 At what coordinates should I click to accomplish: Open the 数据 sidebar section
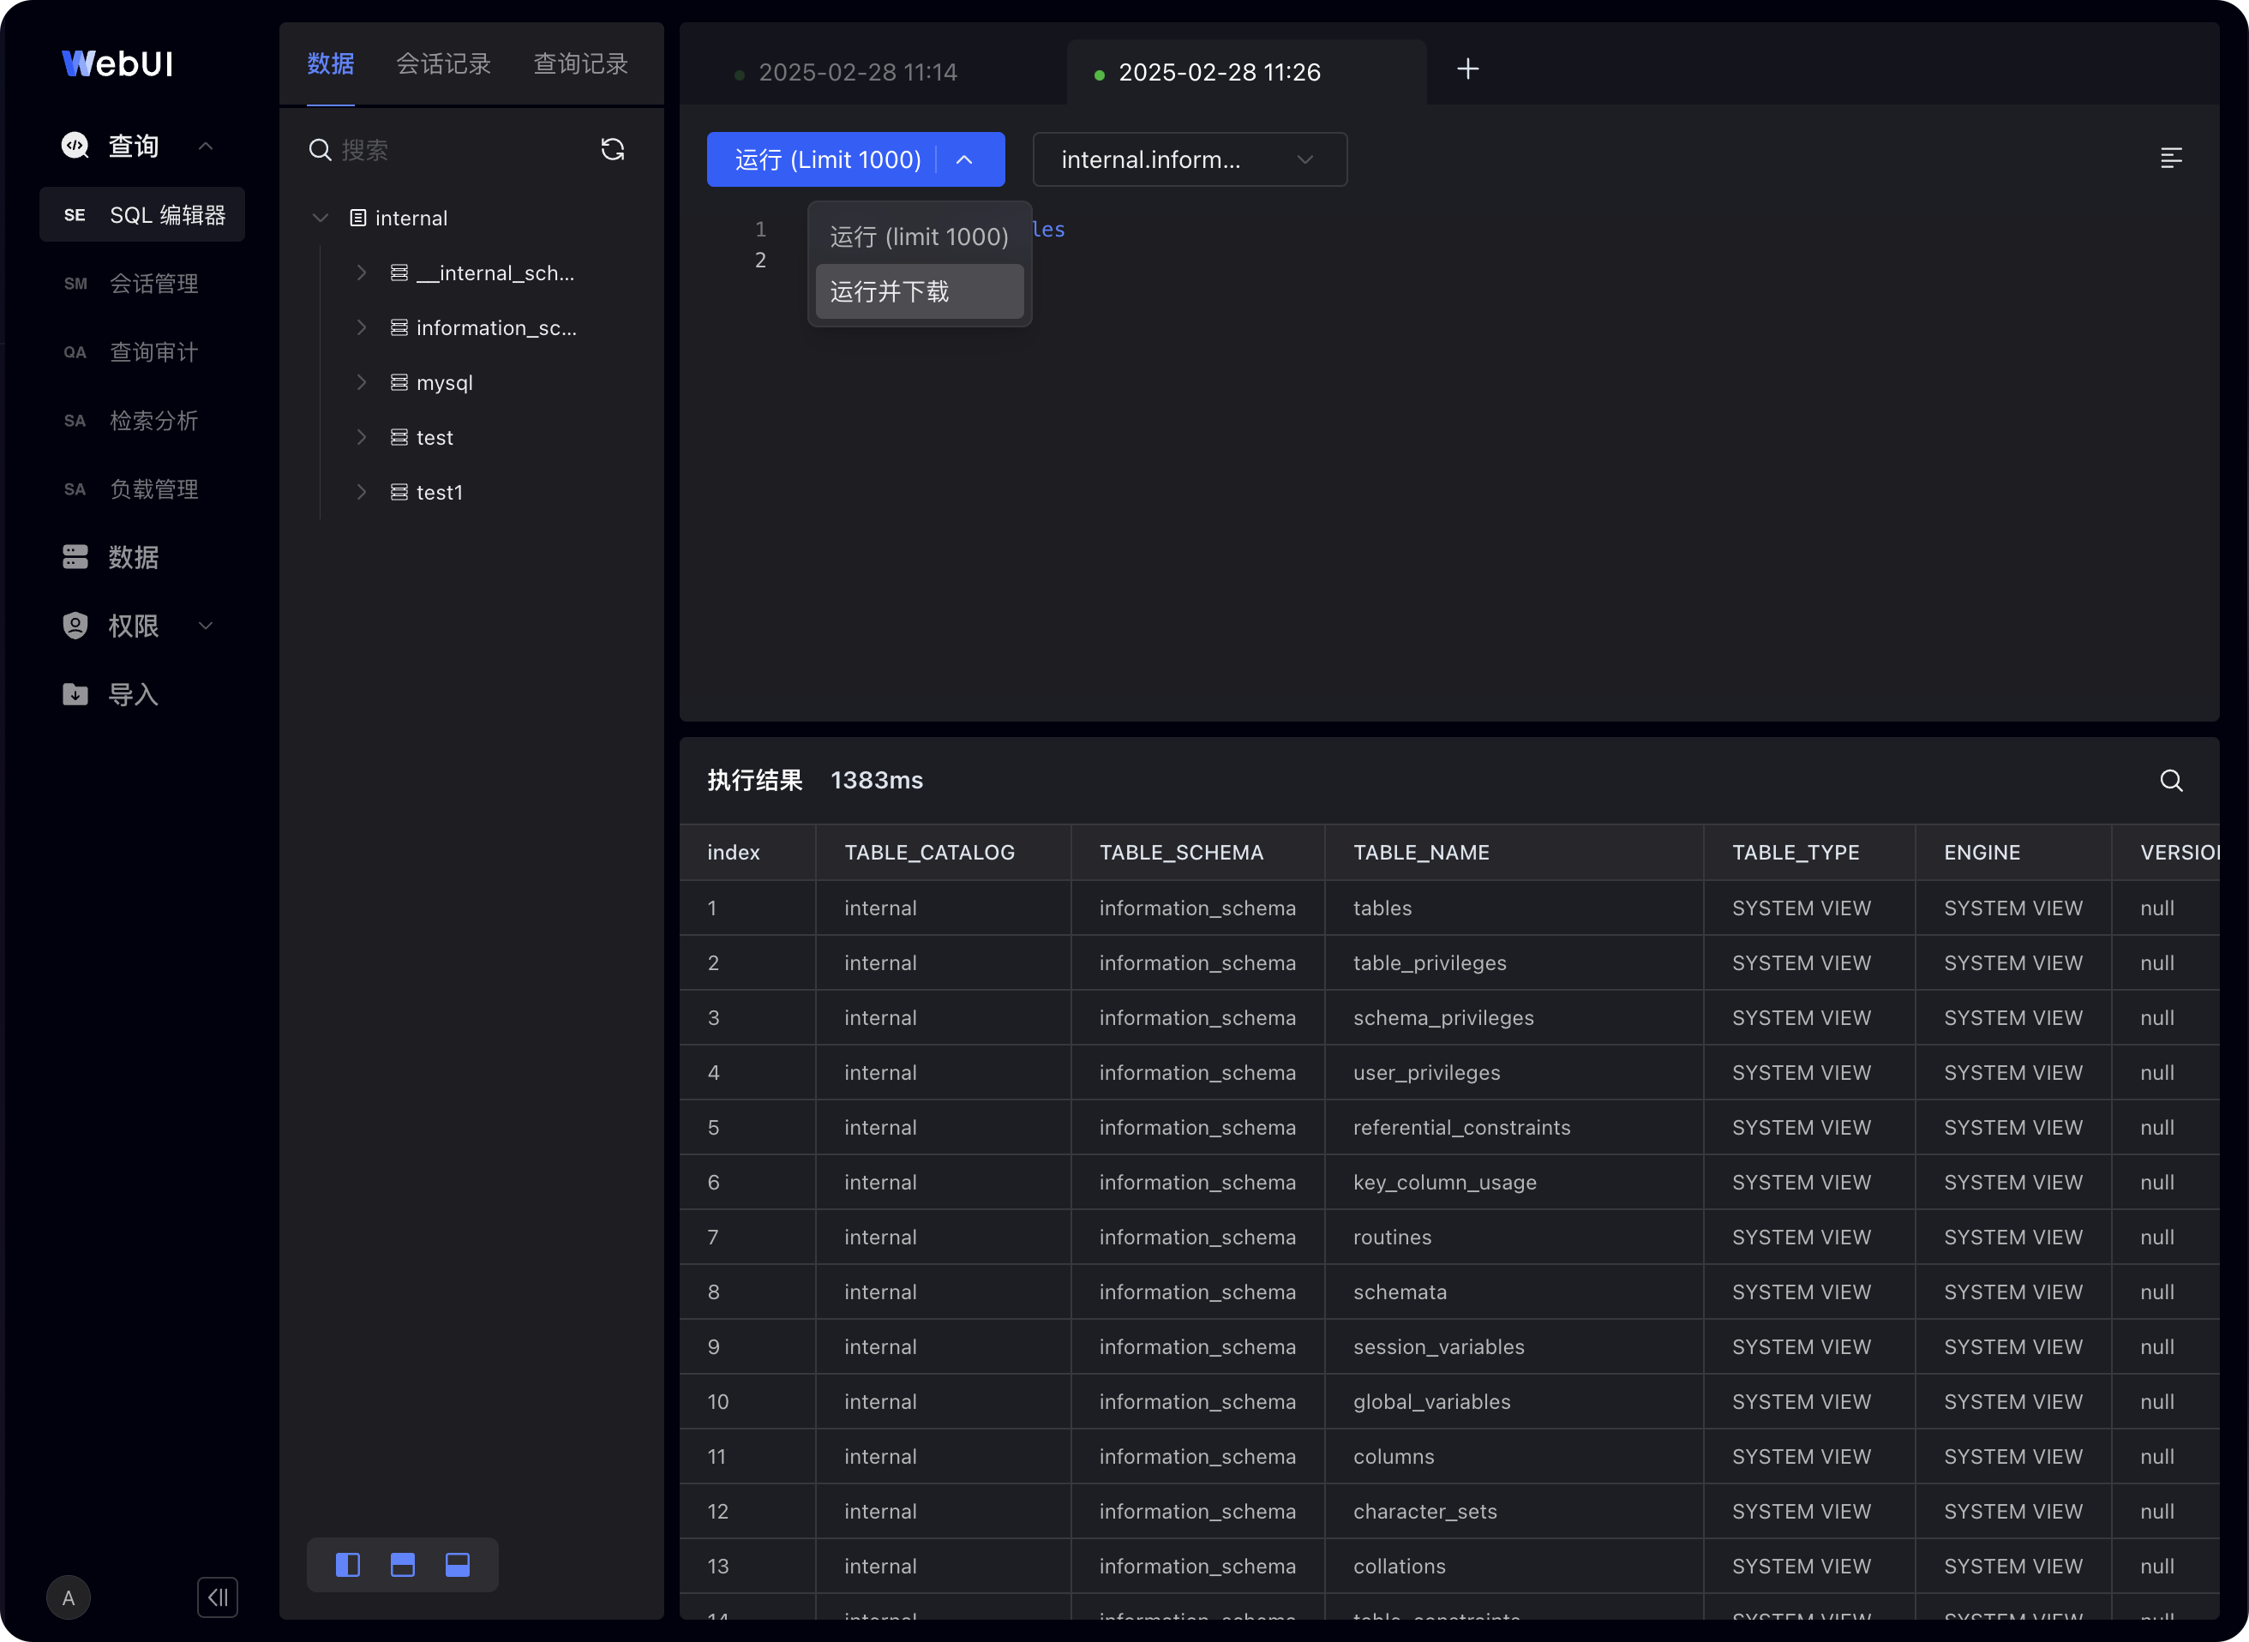click(133, 556)
